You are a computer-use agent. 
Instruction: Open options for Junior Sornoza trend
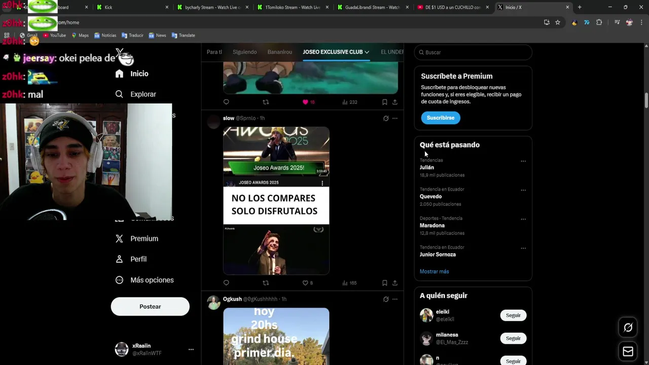[x=523, y=248]
